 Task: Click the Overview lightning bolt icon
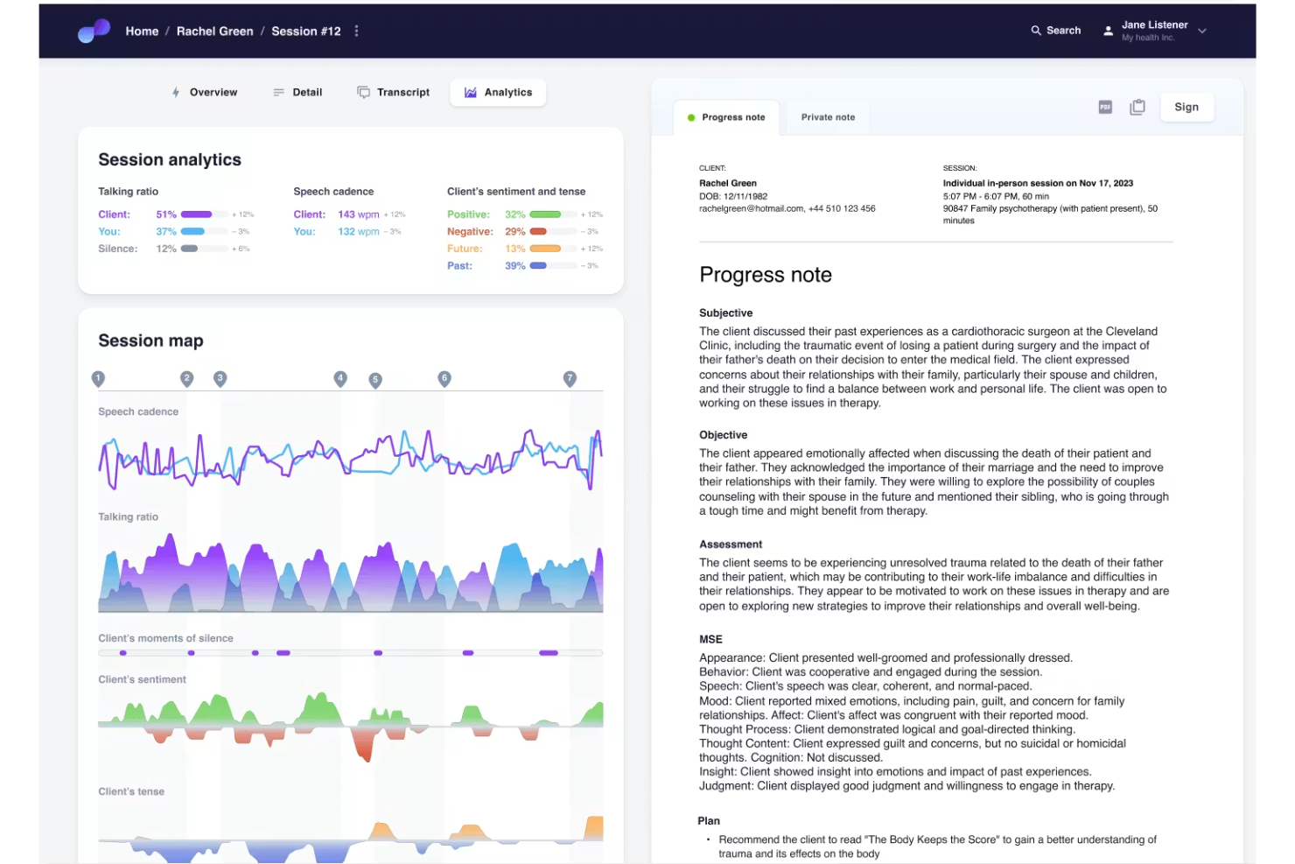pos(176,92)
